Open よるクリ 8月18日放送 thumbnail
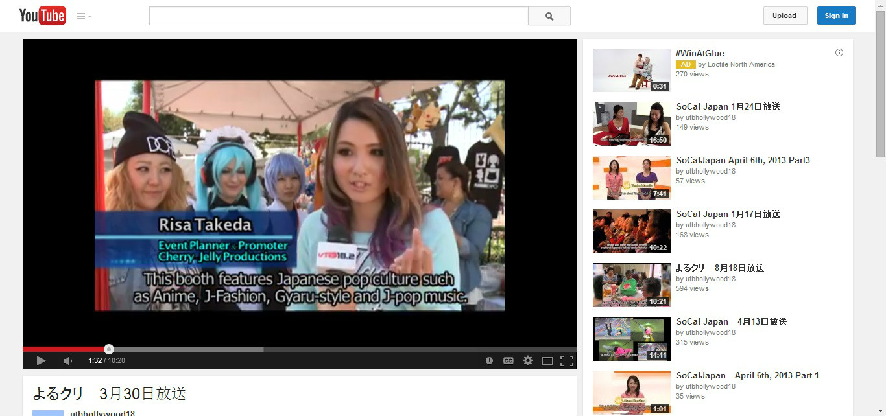Image resolution: width=886 pixels, height=416 pixels. (x=632, y=285)
